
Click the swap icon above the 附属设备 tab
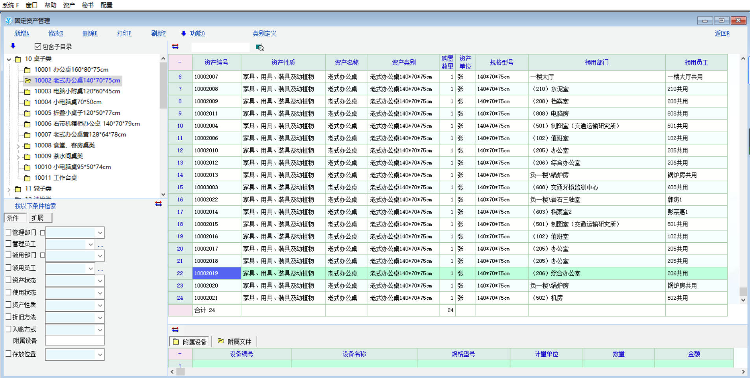coord(175,329)
